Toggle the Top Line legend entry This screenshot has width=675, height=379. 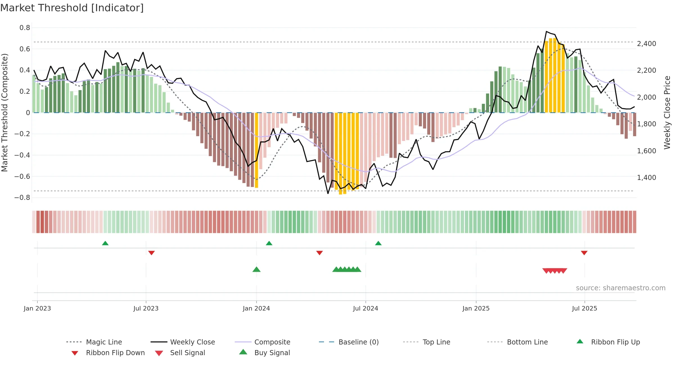point(426,342)
